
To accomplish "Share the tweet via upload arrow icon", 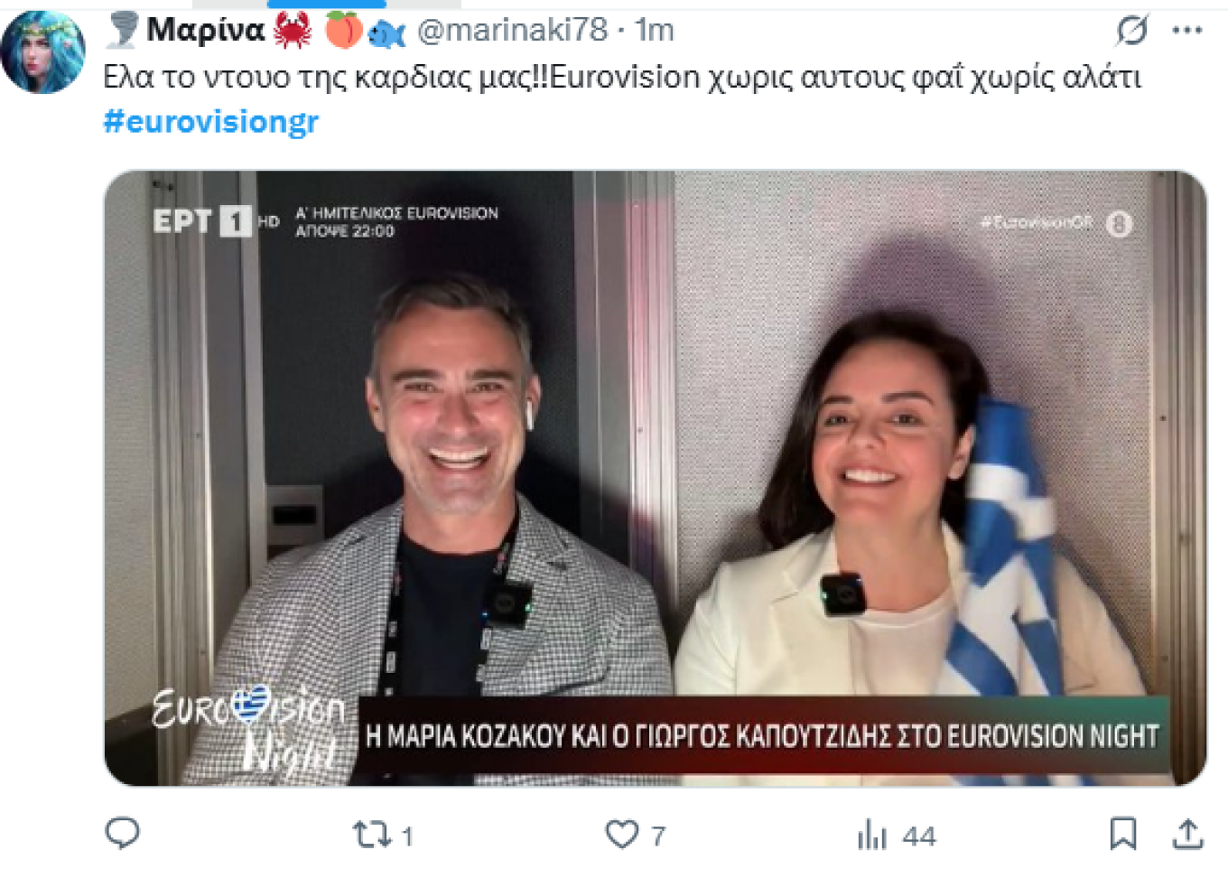I will 1187,834.
